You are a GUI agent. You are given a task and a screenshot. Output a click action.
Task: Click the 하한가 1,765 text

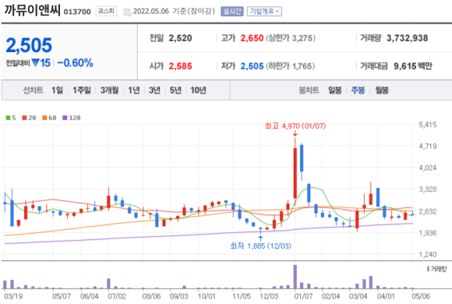(291, 66)
